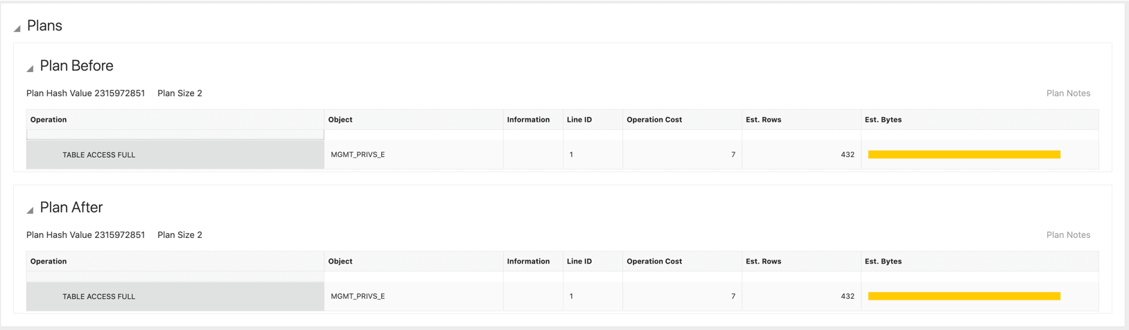Collapse the Plan After section
1129x330 pixels.
pos(30,210)
